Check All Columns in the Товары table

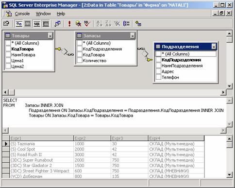tap(8, 43)
